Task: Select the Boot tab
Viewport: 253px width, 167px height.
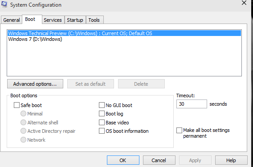Action: pos(32,19)
